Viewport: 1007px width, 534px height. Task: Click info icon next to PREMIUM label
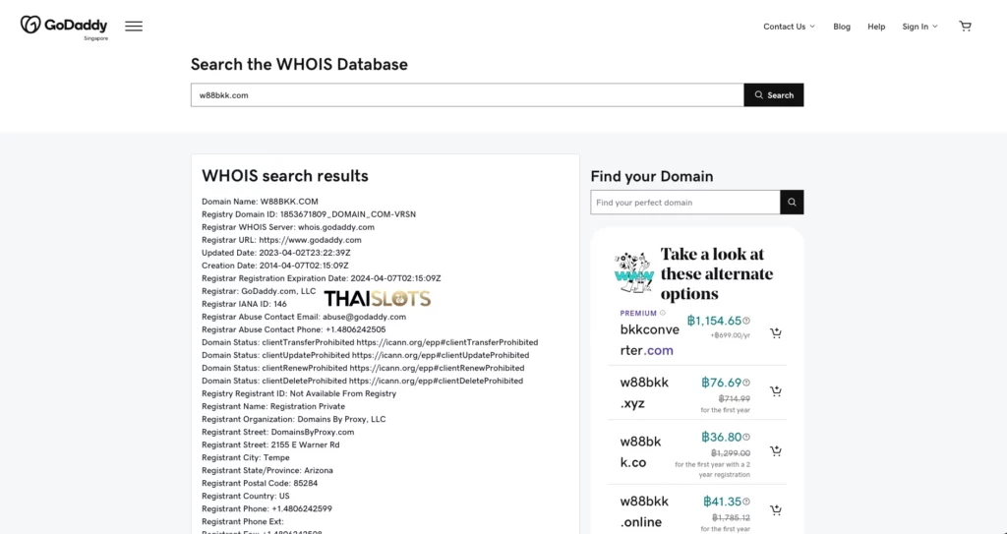click(x=663, y=313)
